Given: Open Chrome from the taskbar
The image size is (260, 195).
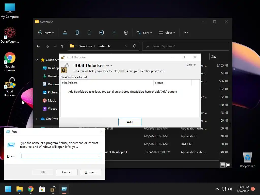Looking at the screenshot, I should coord(31,189).
